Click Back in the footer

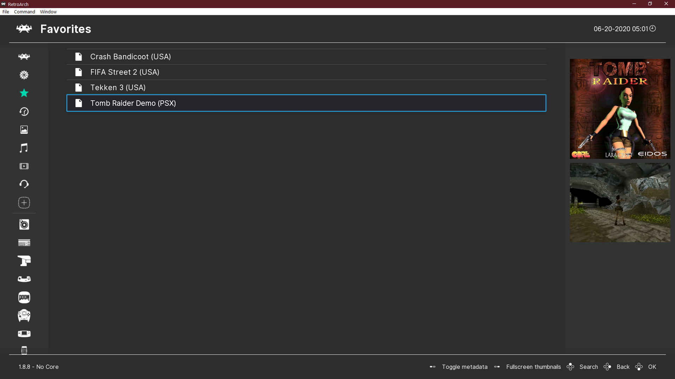(x=623, y=367)
